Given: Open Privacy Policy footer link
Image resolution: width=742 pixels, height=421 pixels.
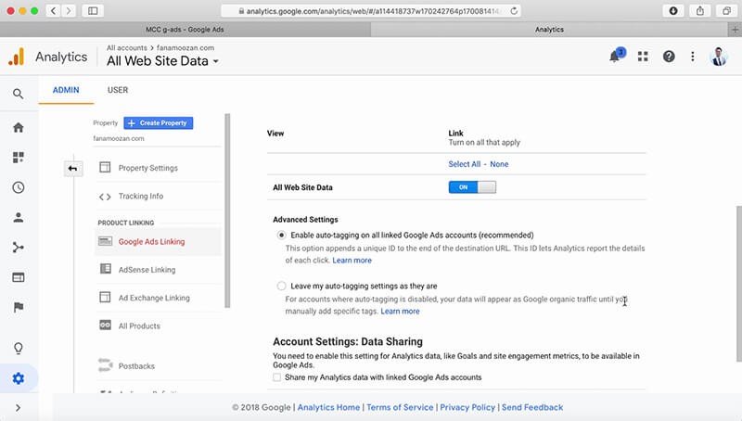Looking at the screenshot, I should (x=467, y=407).
